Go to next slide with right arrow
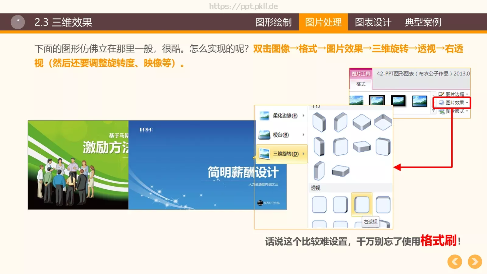 click(475, 262)
